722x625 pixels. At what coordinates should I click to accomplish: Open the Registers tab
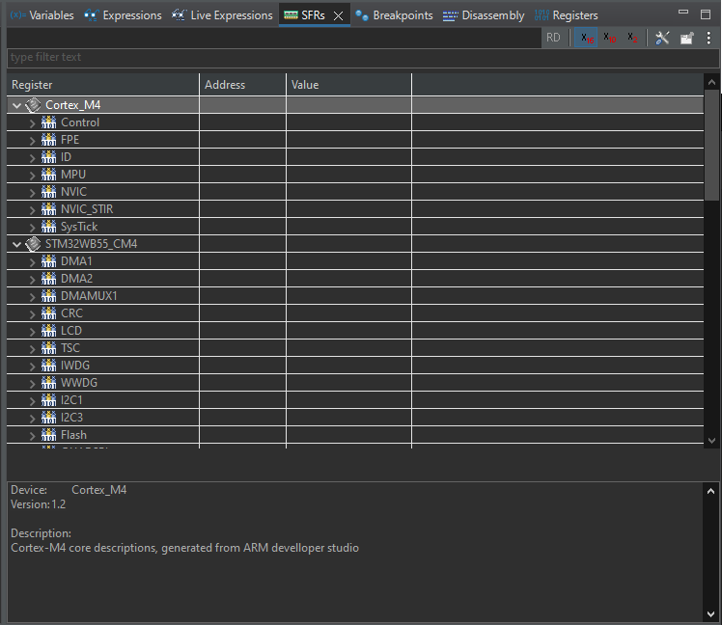(566, 15)
